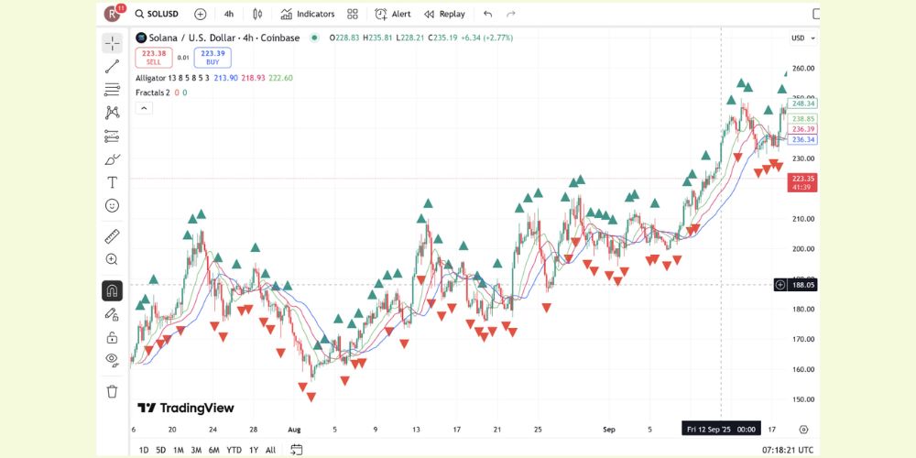
Task: Open the emoji icons tool
Action: click(112, 205)
